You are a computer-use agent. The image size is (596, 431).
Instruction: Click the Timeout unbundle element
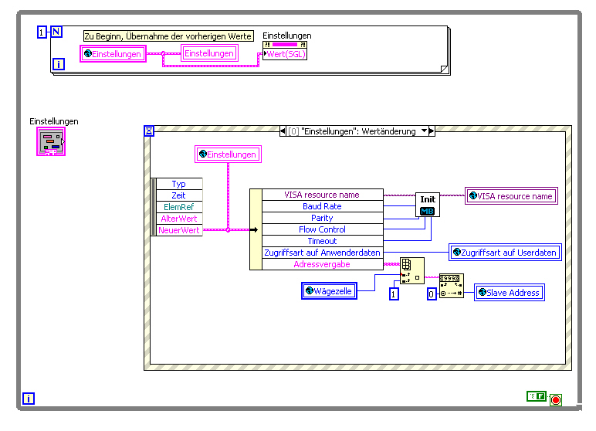pos(323,241)
